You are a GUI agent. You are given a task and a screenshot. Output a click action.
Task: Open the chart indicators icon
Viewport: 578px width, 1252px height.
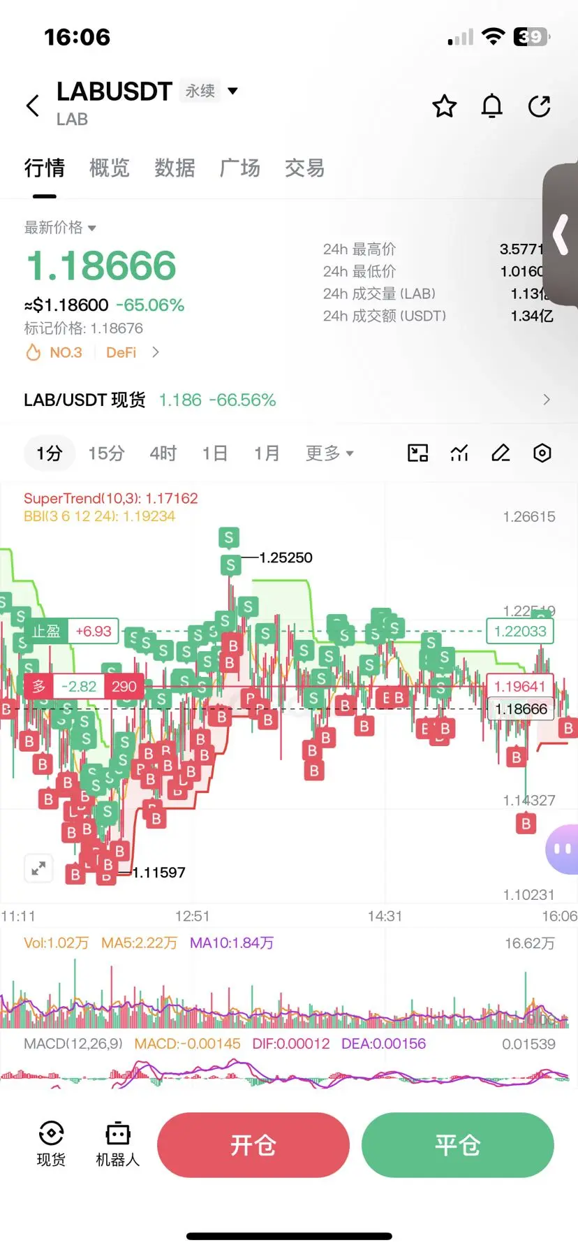pyautogui.click(x=459, y=453)
